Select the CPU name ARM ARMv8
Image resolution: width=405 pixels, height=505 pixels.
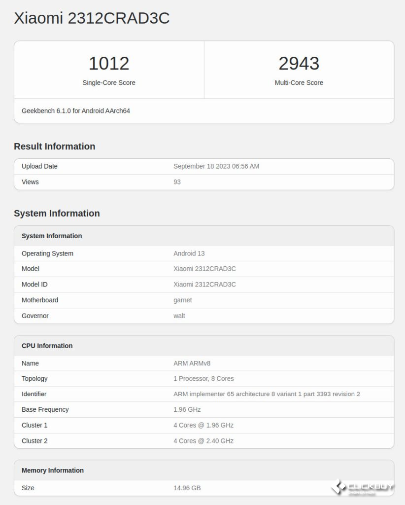click(x=192, y=363)
